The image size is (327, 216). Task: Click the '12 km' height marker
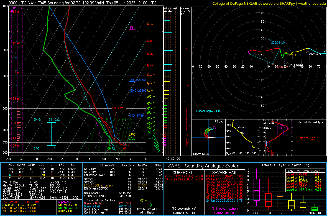pos(17,43)
